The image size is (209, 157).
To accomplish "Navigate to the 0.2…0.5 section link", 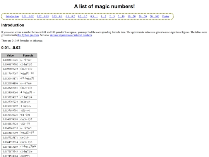I will (x=83, y=16).
